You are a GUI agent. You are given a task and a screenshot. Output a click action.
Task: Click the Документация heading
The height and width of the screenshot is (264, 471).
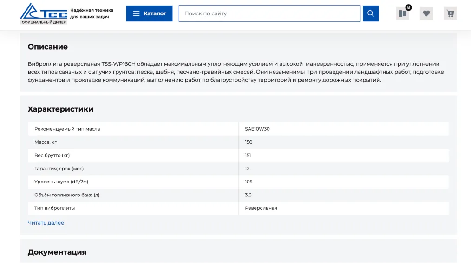(x=57, y=252)
